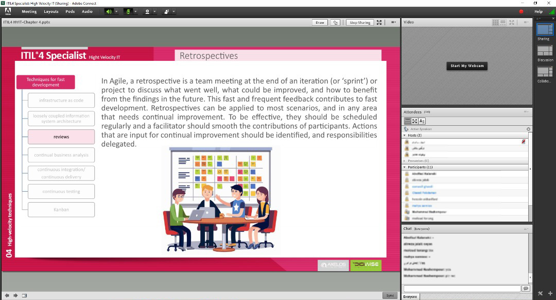
Task: Collapse the Hosts (3) group
Action: pyautogui.click(x=405, y=135)
